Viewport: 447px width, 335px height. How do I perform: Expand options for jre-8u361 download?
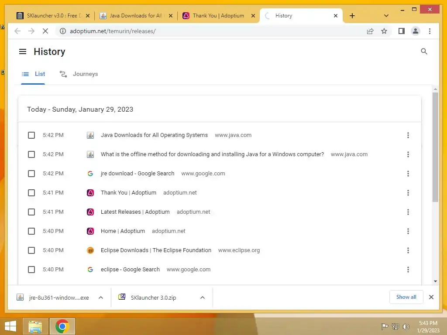101,297
